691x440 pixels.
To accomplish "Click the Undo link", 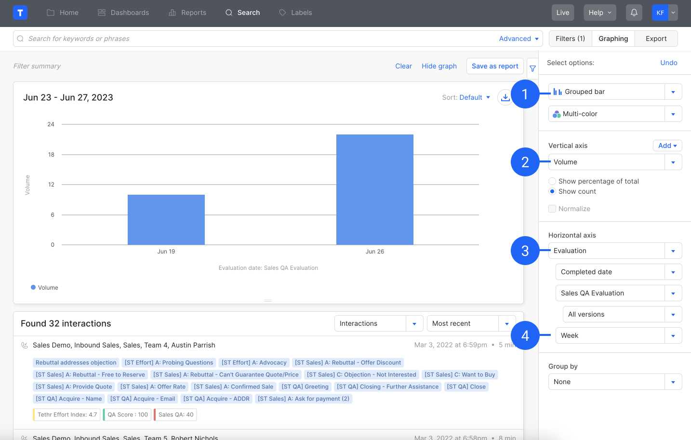I will (x=669, y=63).
